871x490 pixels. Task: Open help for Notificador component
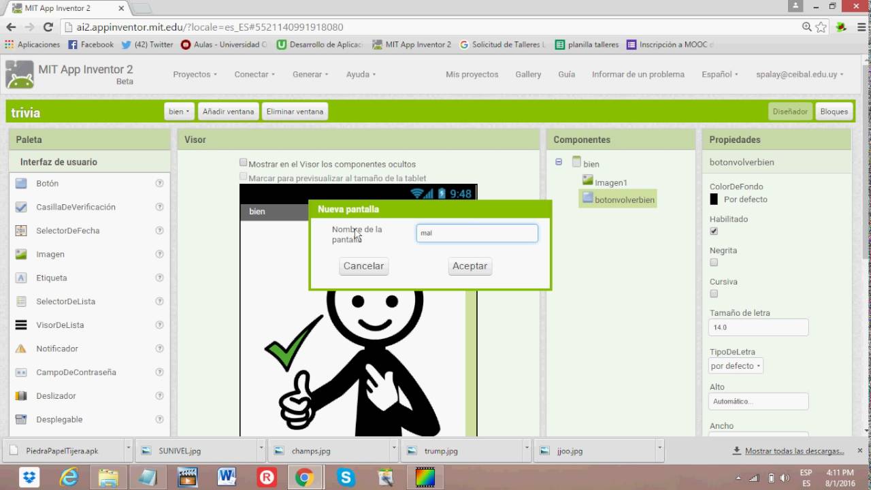[x=159, y=348]
